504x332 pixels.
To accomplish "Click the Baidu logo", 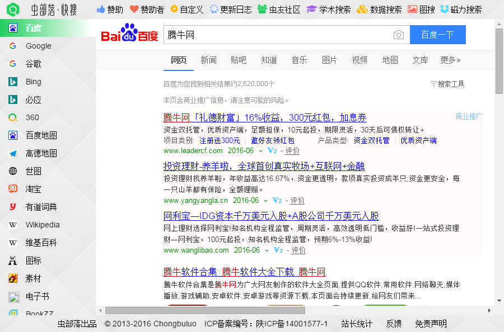I will (x=129, y=33).
